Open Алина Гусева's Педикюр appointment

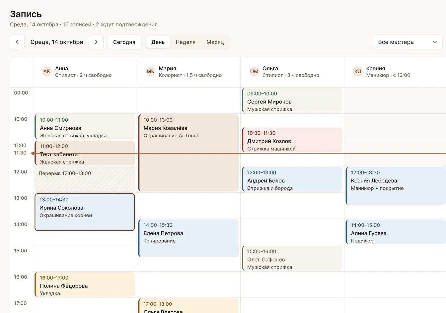[x=396, y=232]
